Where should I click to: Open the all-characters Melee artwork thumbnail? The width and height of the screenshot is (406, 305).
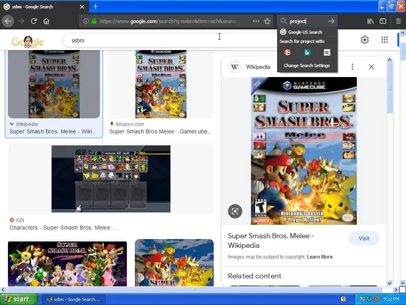point(67,264)
